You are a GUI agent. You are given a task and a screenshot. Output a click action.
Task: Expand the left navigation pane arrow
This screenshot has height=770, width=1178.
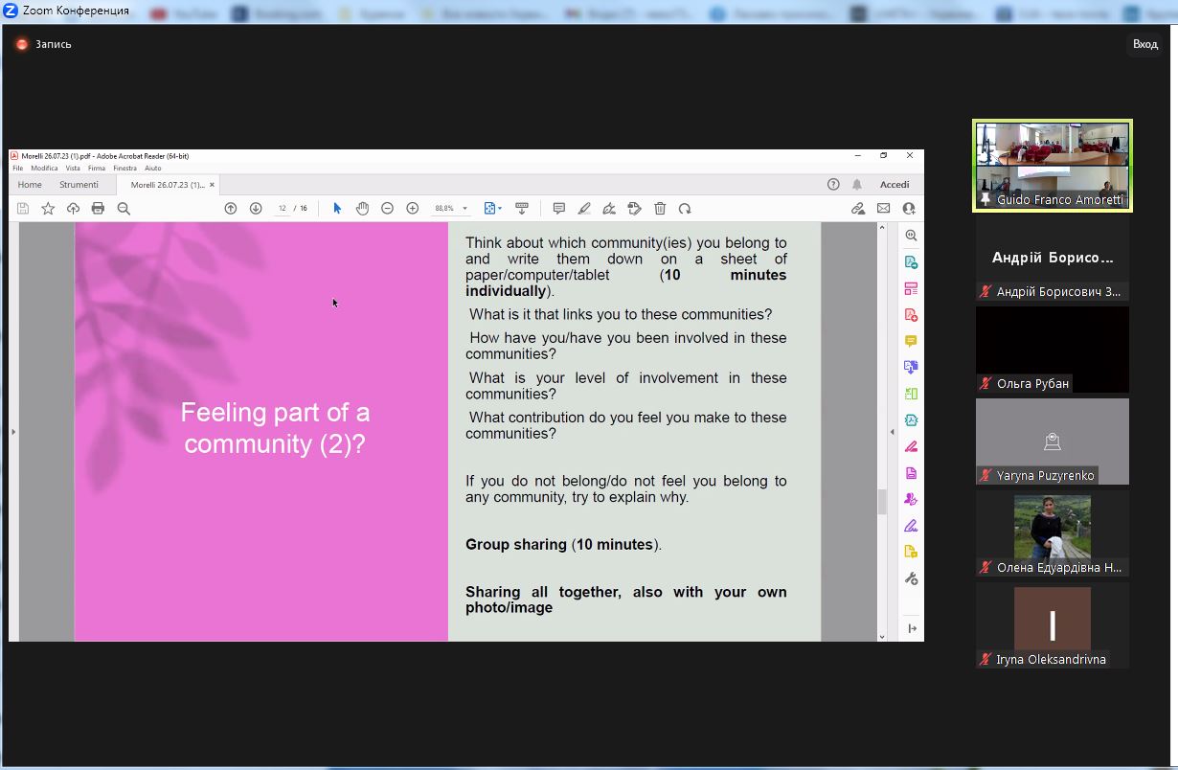(13, 432)
